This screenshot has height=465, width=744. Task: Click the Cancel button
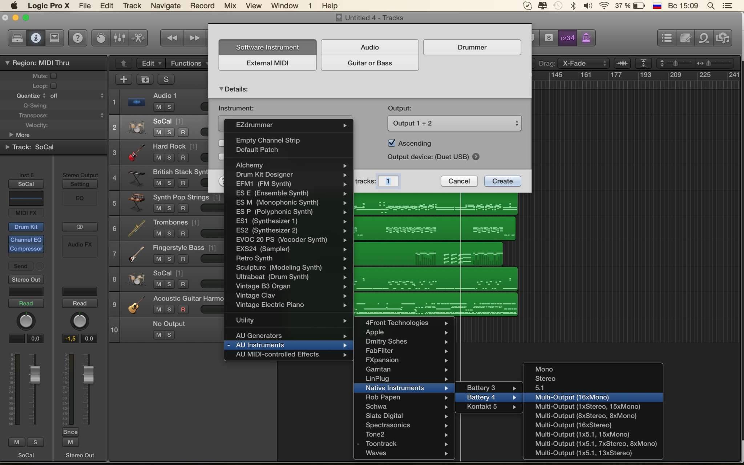pos(459,181)
